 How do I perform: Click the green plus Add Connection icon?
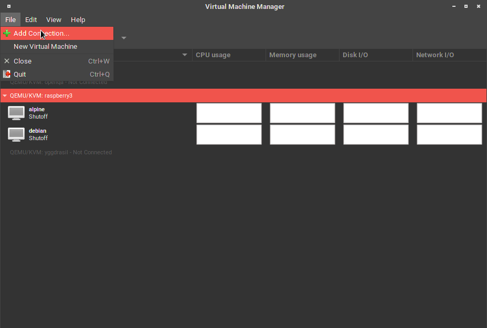(7, 33)
